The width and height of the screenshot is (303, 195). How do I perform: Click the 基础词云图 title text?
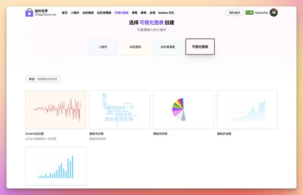pyautogui.click(x=96, y=134)
